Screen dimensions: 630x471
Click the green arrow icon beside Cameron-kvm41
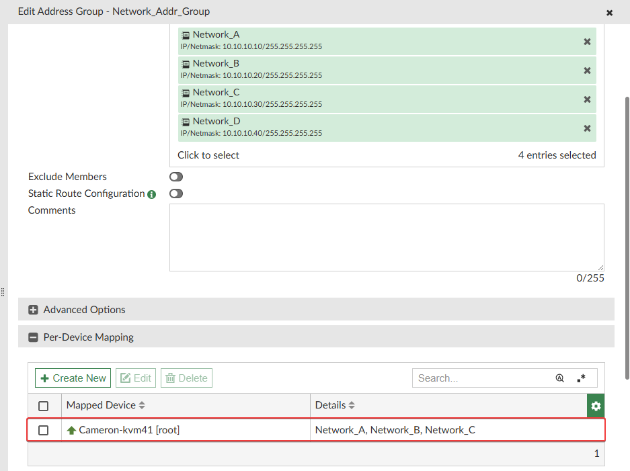click(71, 431)
